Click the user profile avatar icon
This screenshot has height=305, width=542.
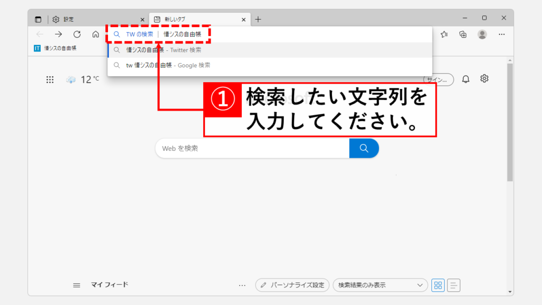(482, 34)
